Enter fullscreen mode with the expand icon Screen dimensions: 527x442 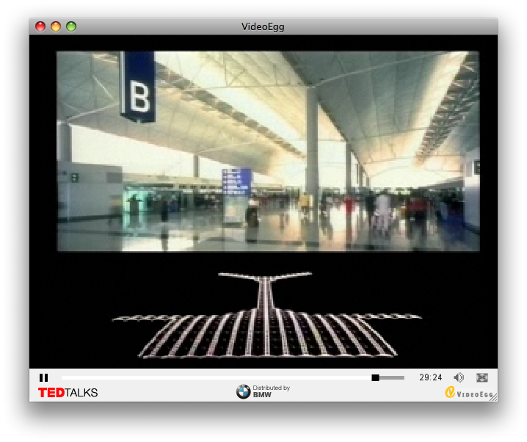[x=482, y=377]
